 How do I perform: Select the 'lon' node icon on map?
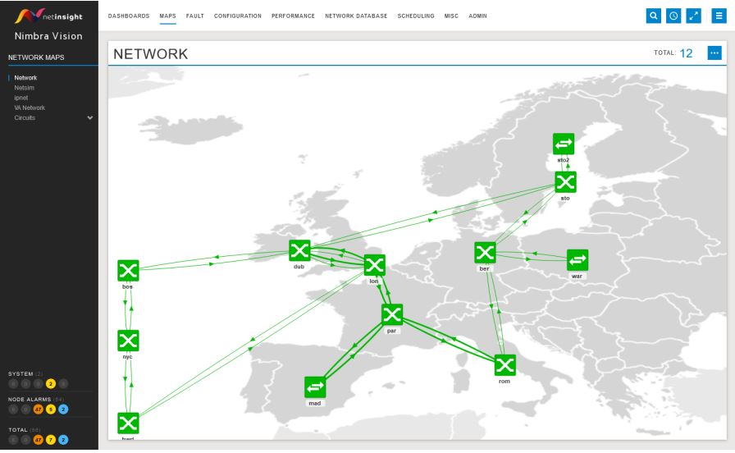(x=374, y=265)
